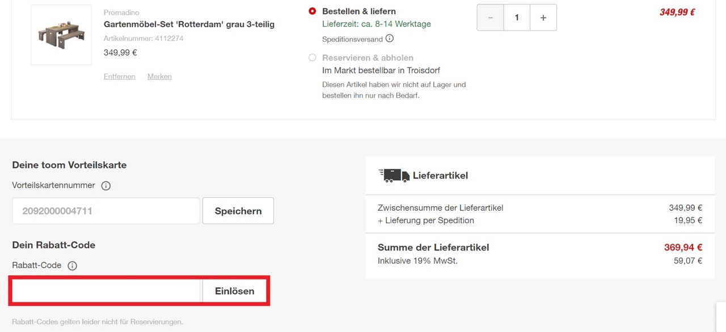
Task: Choose the 'Reservieren & abholen' option
Action: tap(312, 57)
